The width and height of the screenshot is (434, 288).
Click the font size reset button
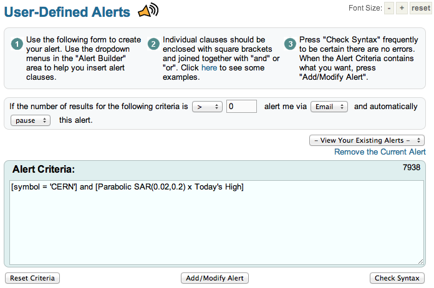[x=420, y=8]
